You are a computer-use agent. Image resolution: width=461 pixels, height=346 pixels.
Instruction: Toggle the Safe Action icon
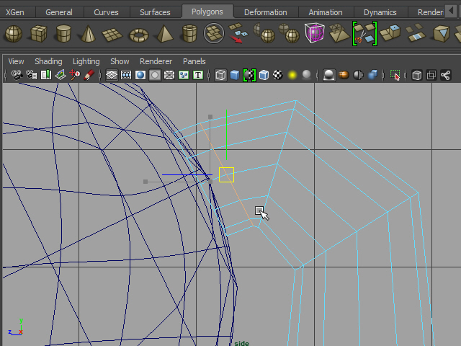[x=184, y=75]
